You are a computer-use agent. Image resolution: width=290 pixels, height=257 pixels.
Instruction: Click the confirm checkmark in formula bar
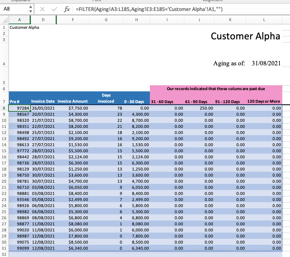tap(54, 9)
